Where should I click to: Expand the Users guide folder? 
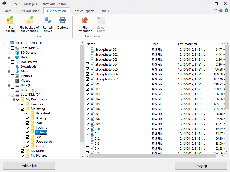pos(24,142)
